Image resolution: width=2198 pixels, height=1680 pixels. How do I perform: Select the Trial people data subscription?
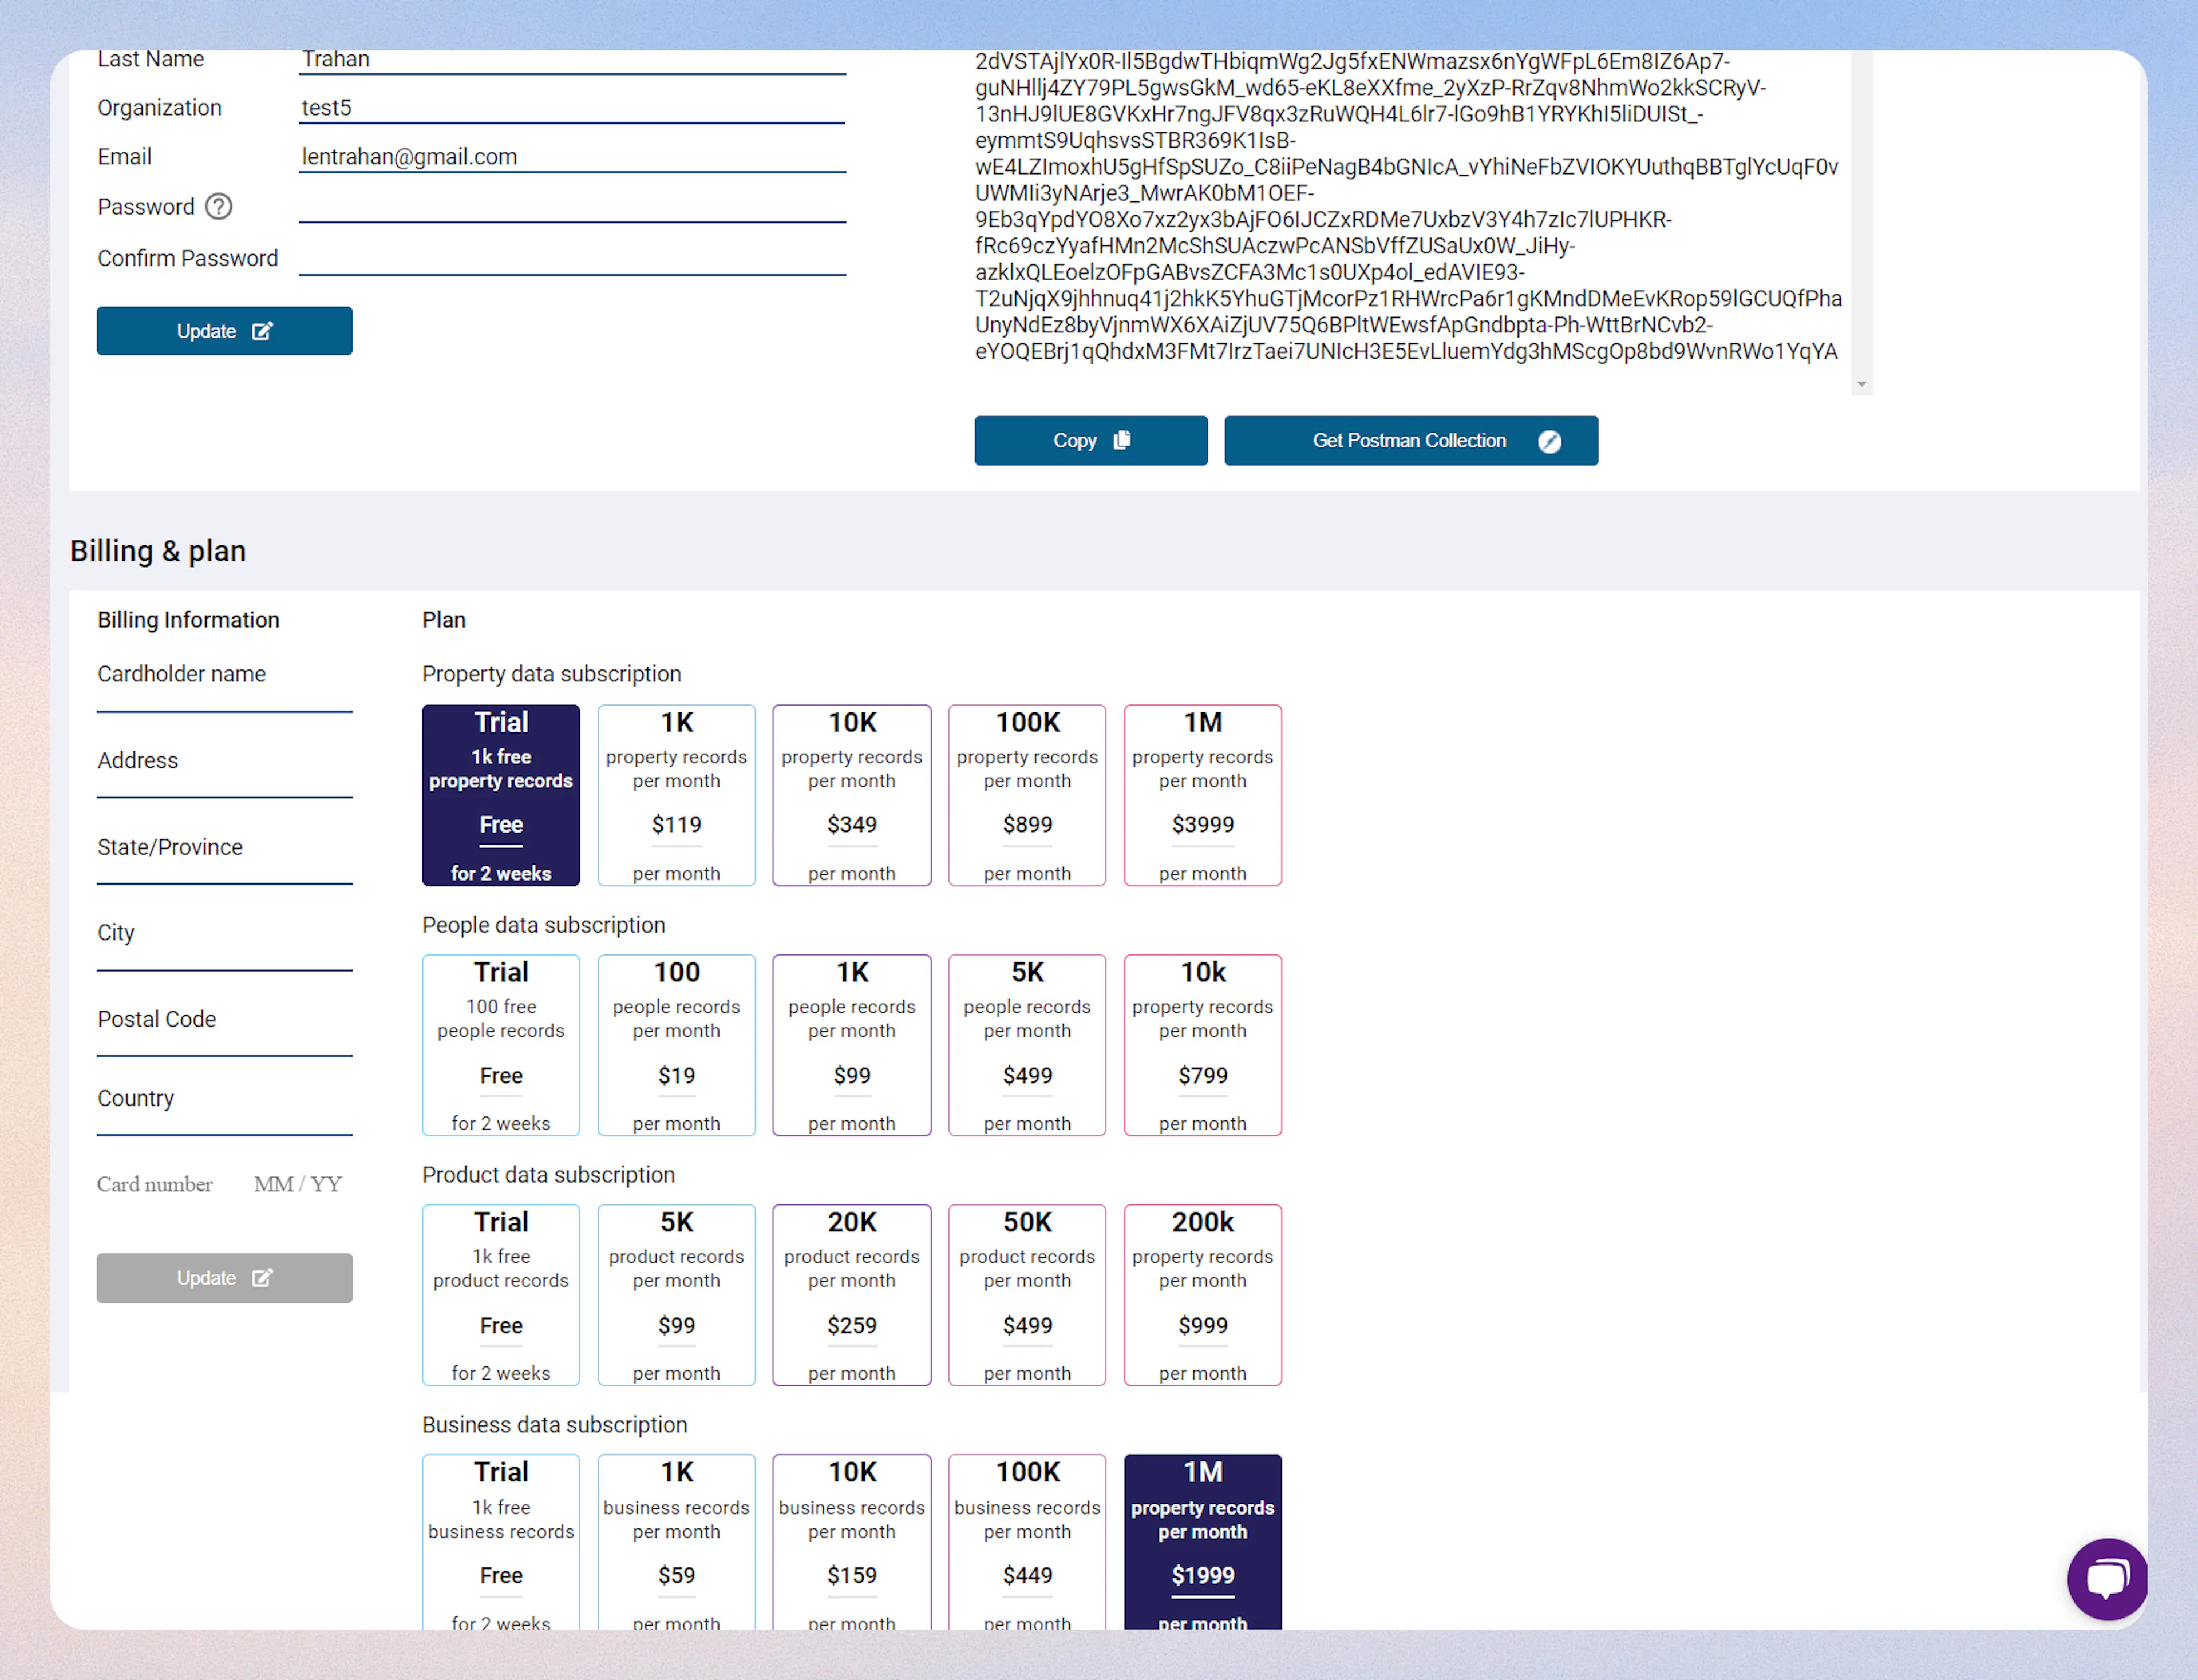pos(500,1045)
